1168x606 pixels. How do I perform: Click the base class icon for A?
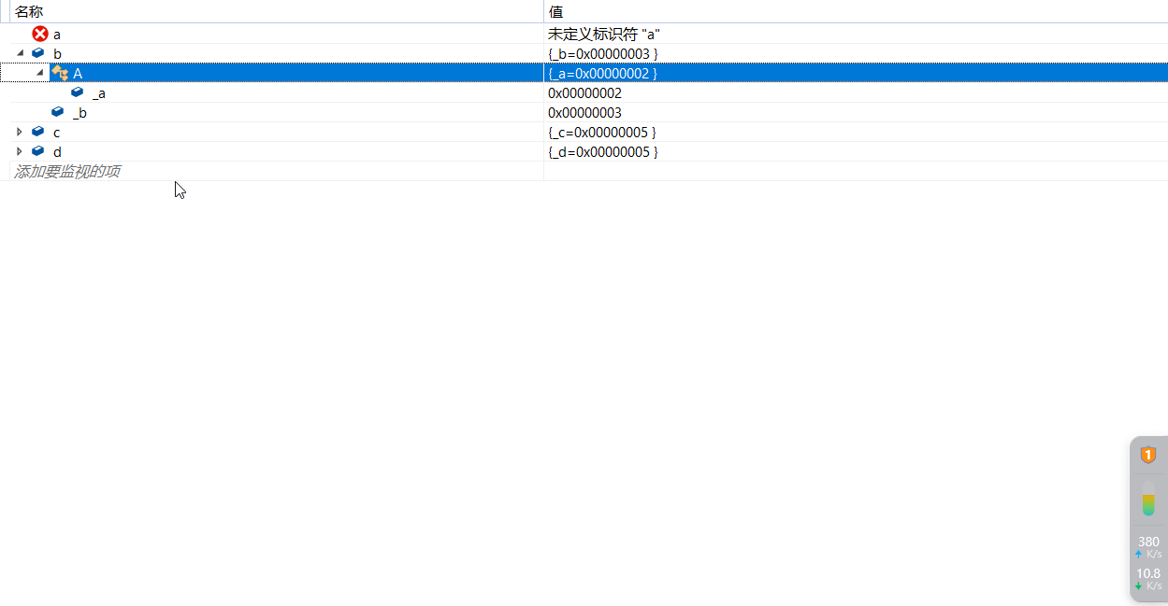click(x=60, y=73)
